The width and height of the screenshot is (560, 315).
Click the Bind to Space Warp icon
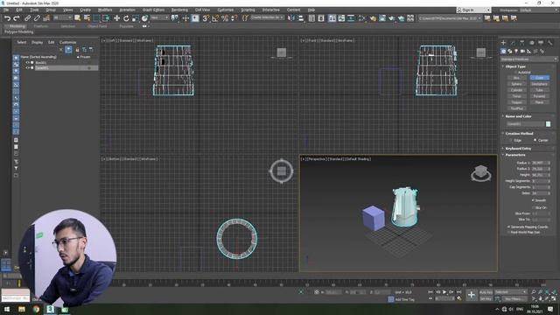(46, 18)
